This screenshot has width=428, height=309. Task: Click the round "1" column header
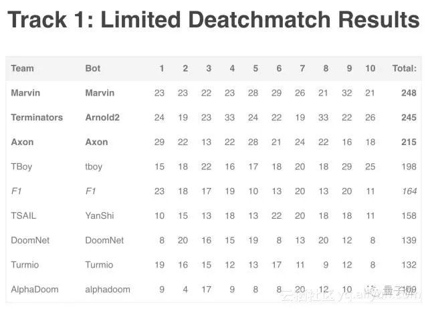(161, 68)
